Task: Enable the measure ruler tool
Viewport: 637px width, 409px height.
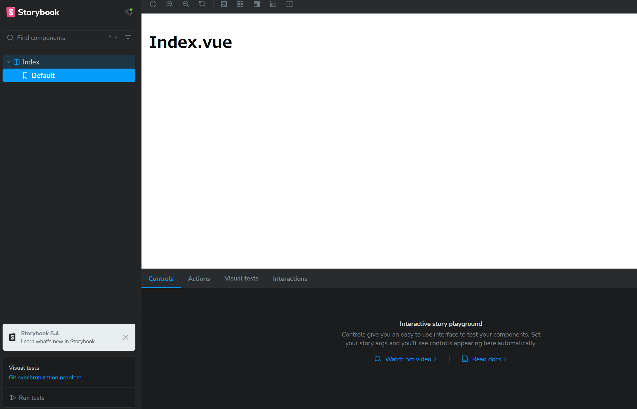Action: [273, 4]
